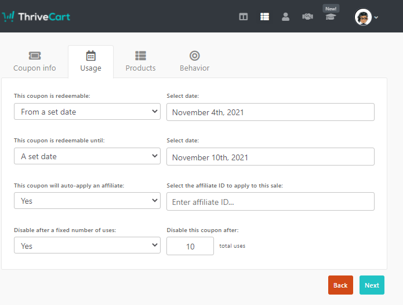The width and height of the screenshot is (403, 305).
Task: Click the 'This coupon is redeemable:' label
Action: pos(52,96)
